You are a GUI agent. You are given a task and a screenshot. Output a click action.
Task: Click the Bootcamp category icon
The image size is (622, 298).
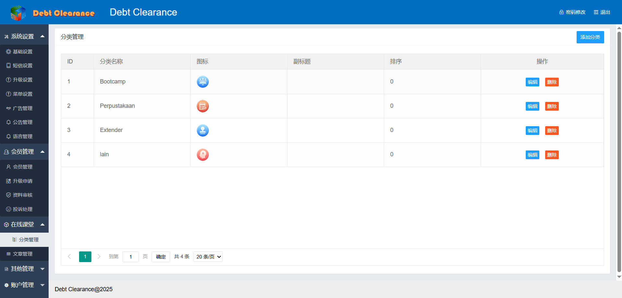(x=203, y=82)
